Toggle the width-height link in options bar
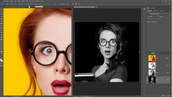This screenshot has height=97, width=172. click(x=31, y=4)
